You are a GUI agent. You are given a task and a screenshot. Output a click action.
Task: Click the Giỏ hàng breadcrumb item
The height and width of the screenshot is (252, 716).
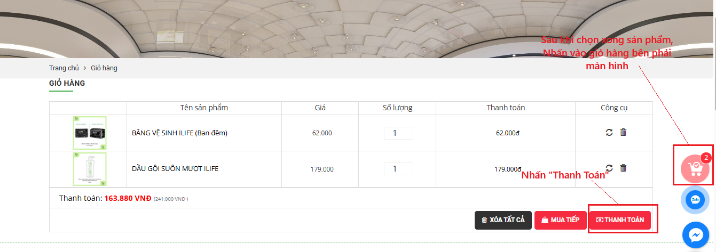(104, 68)
